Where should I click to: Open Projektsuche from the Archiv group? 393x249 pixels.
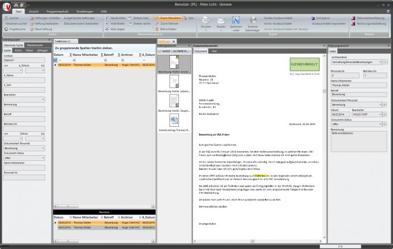tap(15, 29)
